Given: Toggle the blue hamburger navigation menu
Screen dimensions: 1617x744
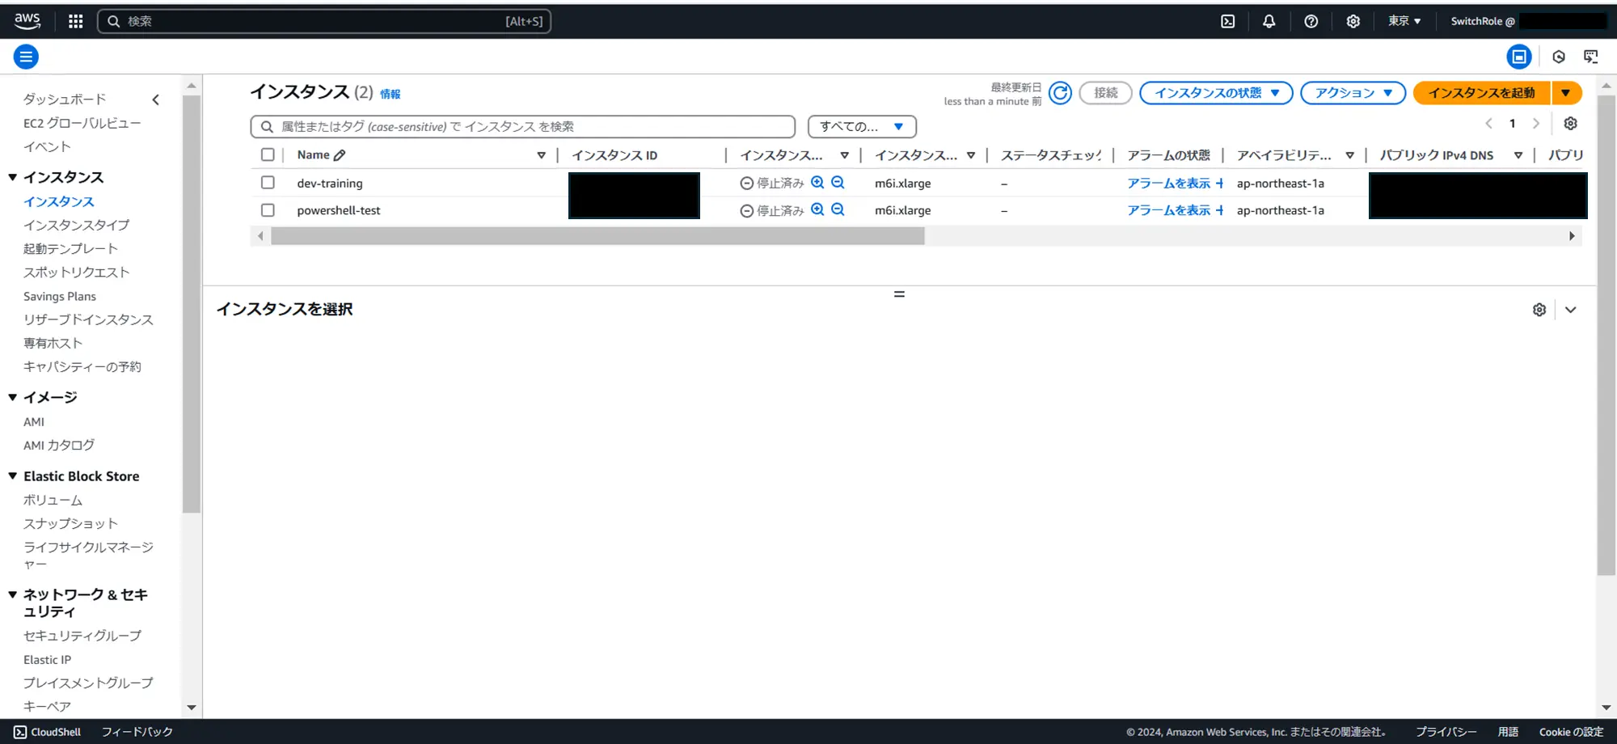Looking at the screenshot, I should click(x=26, y=57).
